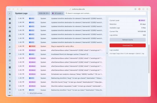157x103 pixels.
Task: Click the database server icon in sidebar
Action: (10, 85)
